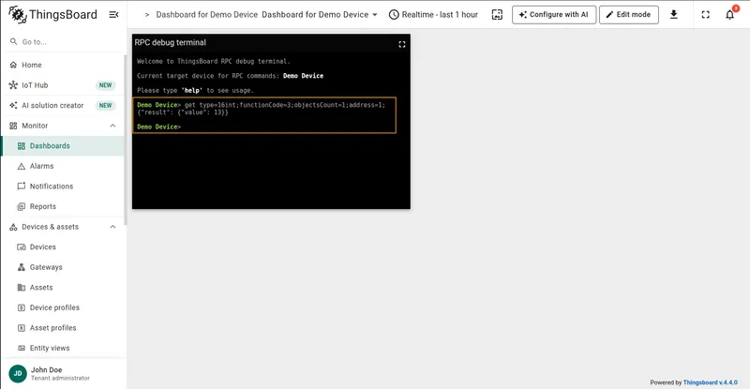Open the dashboard selector dropdown arrow
Image resolution: width=750 pixels, height=389 pixels.
click(374, 15)
